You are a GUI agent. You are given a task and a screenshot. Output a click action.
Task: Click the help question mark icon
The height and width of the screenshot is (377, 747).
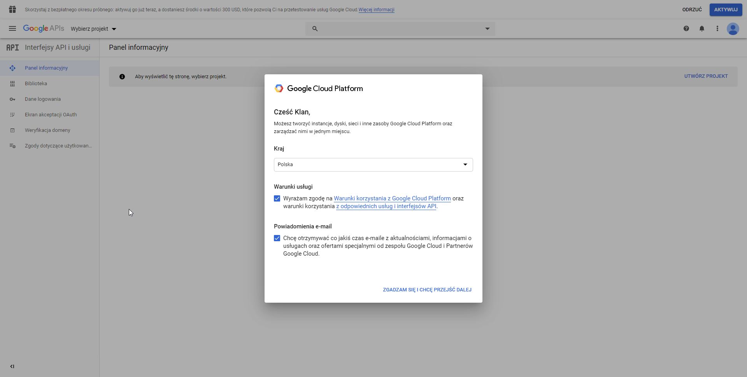pyautogui.click(x=686, y=28)
